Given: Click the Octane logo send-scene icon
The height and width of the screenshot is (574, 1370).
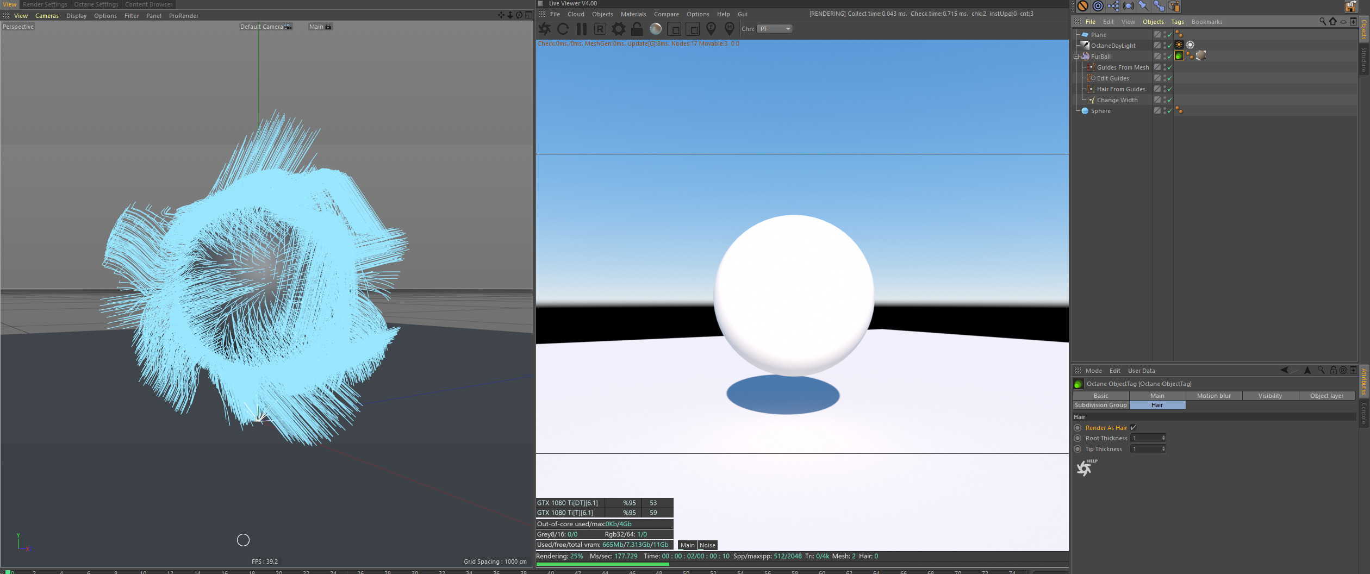Looking at the screenshot, I should tap(545, 29).
